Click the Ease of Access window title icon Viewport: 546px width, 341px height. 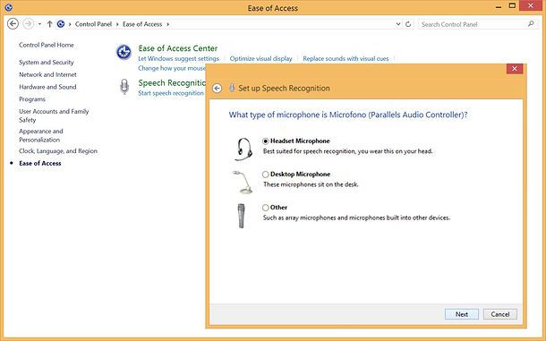[8, 7]
